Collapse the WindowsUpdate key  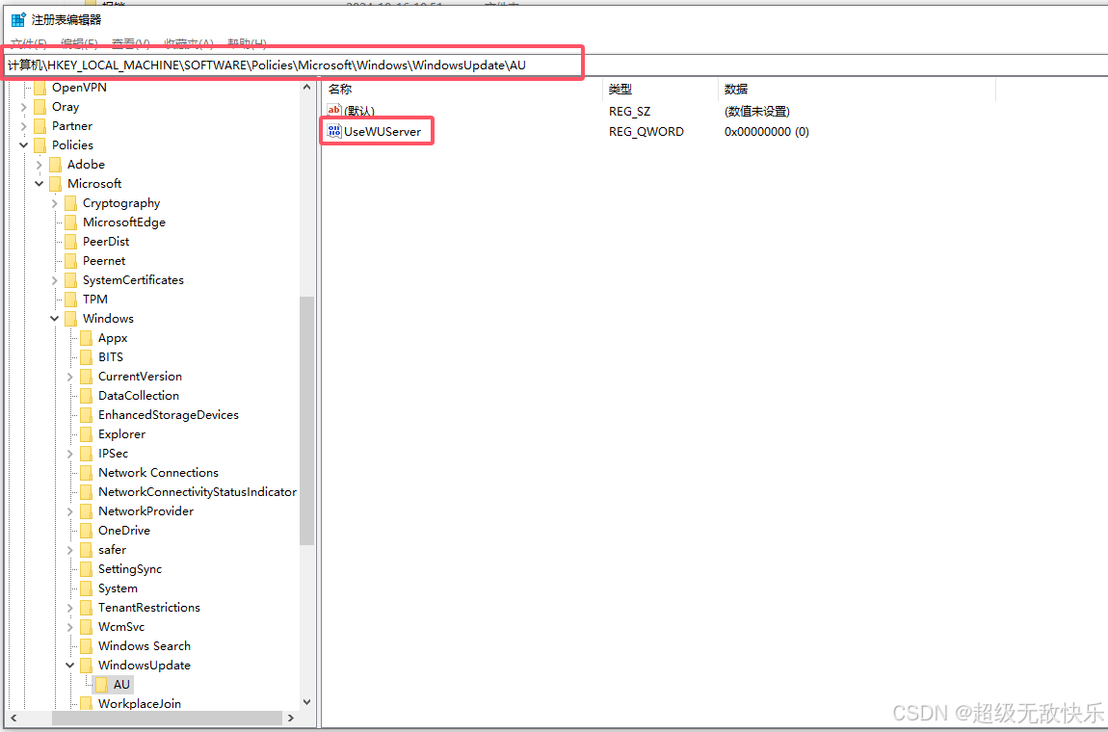[70, 666]
